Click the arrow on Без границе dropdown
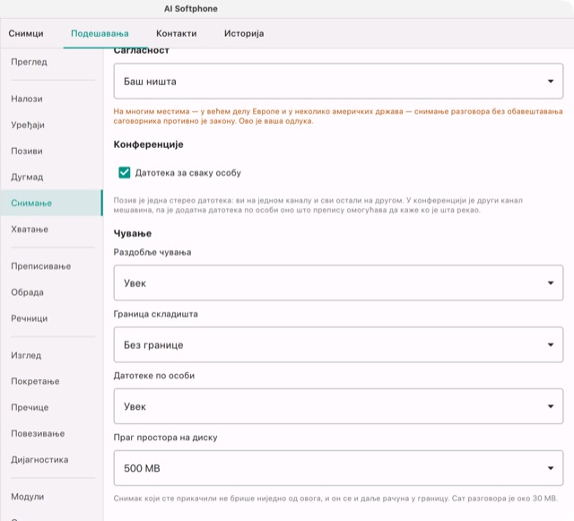The image size is (574, 521). tap(550, 344)
